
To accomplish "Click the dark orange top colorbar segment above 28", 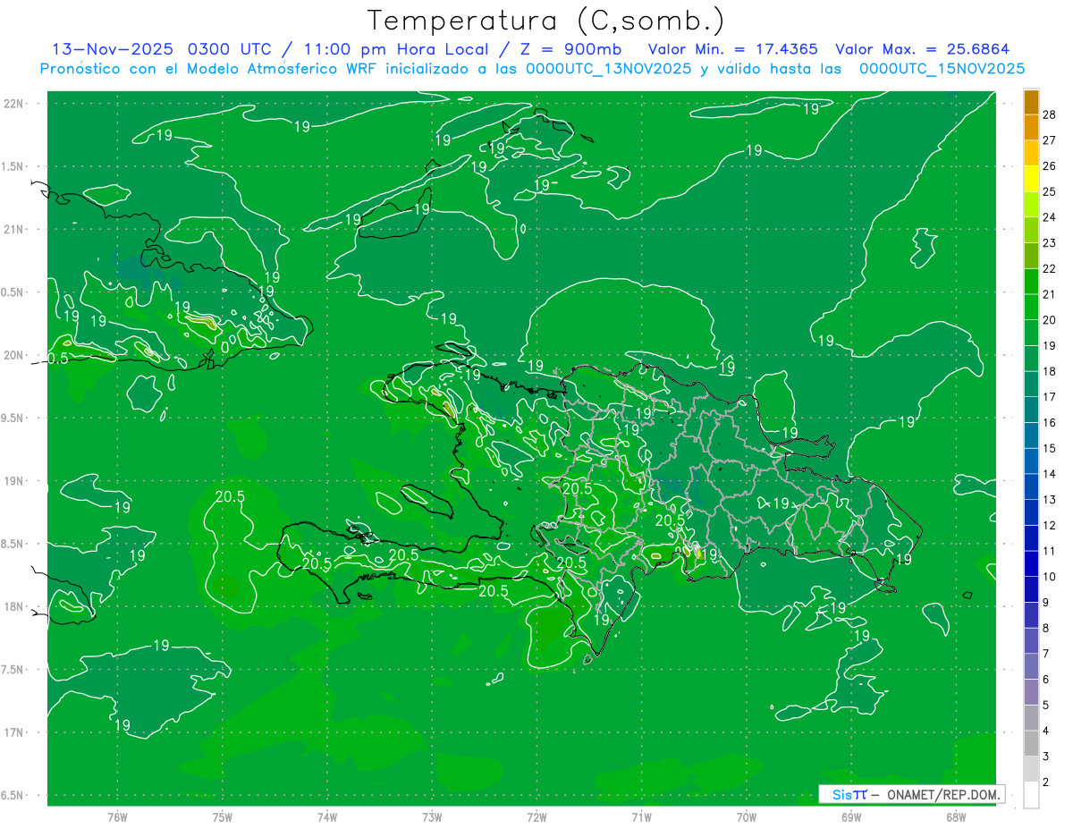I will coord(1031,103).
